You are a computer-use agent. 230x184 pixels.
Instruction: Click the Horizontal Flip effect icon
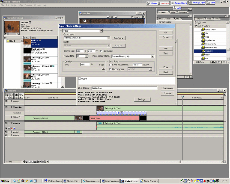click(x=203, y=44)
